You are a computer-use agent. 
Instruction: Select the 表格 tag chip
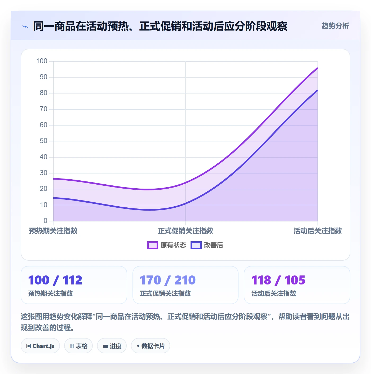[78, 346]
